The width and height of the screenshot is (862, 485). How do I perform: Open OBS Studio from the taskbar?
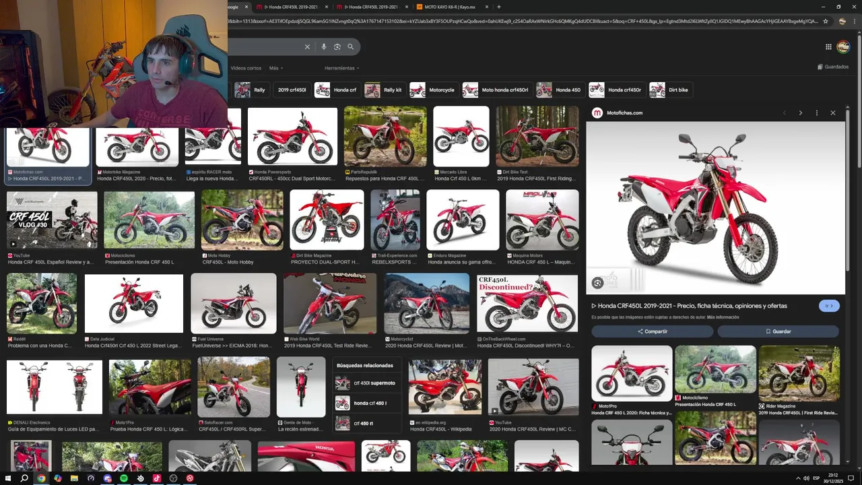[174, 478]
